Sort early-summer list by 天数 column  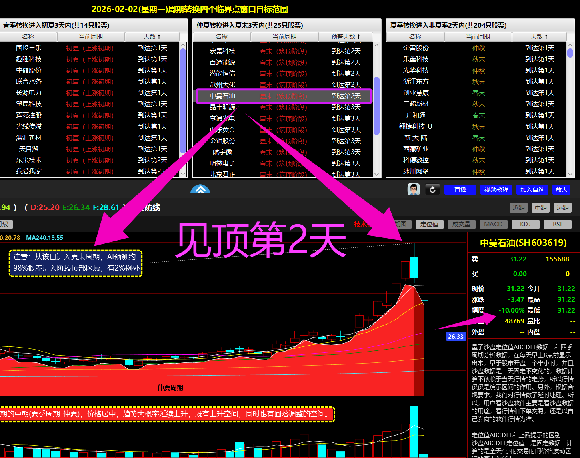[x=152, y=37]
